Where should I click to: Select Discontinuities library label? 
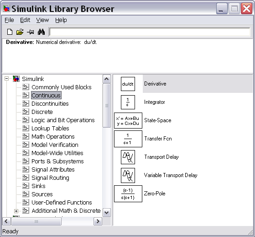click(50, 103)
